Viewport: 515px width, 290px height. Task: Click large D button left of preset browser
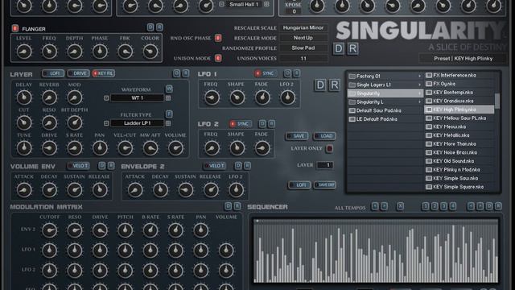[x=320, y=85]
